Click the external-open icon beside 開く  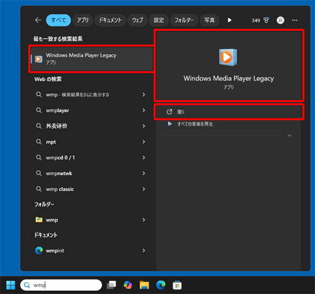click(x=169, y=112)
